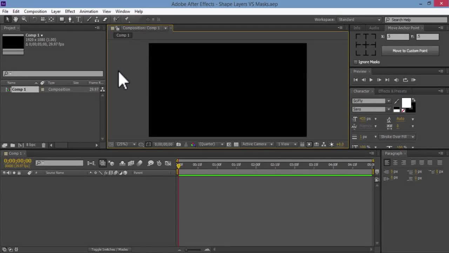Select the Pen tool

pos(70,20)
